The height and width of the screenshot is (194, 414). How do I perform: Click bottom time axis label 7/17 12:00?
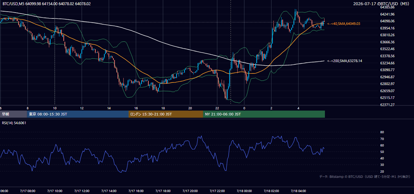pyautogui.click(x=82, y=191)
